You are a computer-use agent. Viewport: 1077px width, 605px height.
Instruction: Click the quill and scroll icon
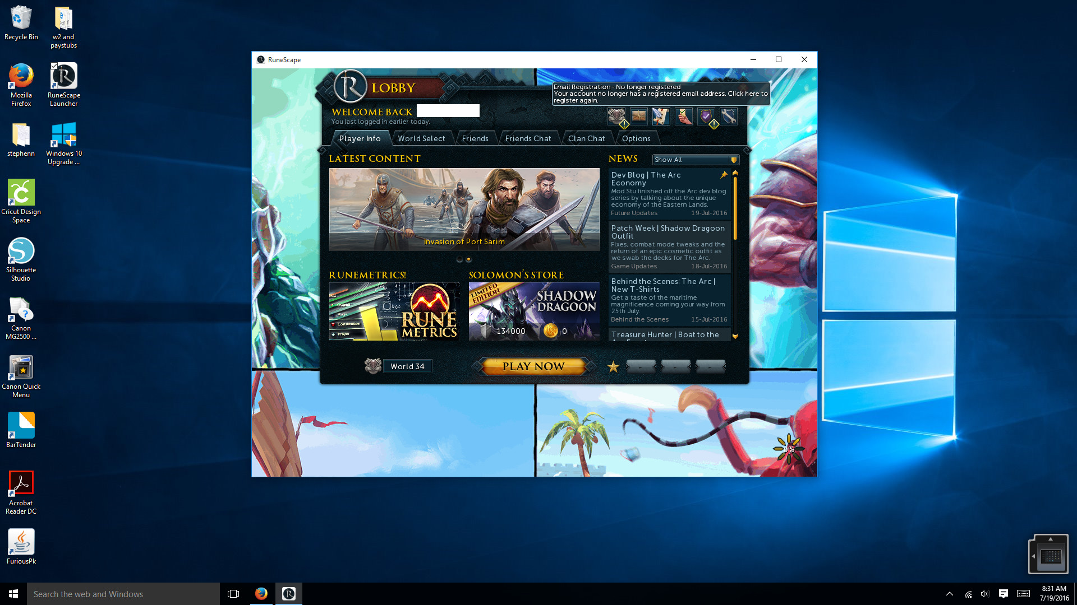pos(661,117)
